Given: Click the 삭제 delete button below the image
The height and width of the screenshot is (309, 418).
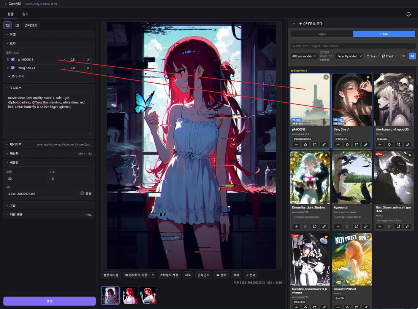Looking at the screenshot, I should [x=236, y=275].
